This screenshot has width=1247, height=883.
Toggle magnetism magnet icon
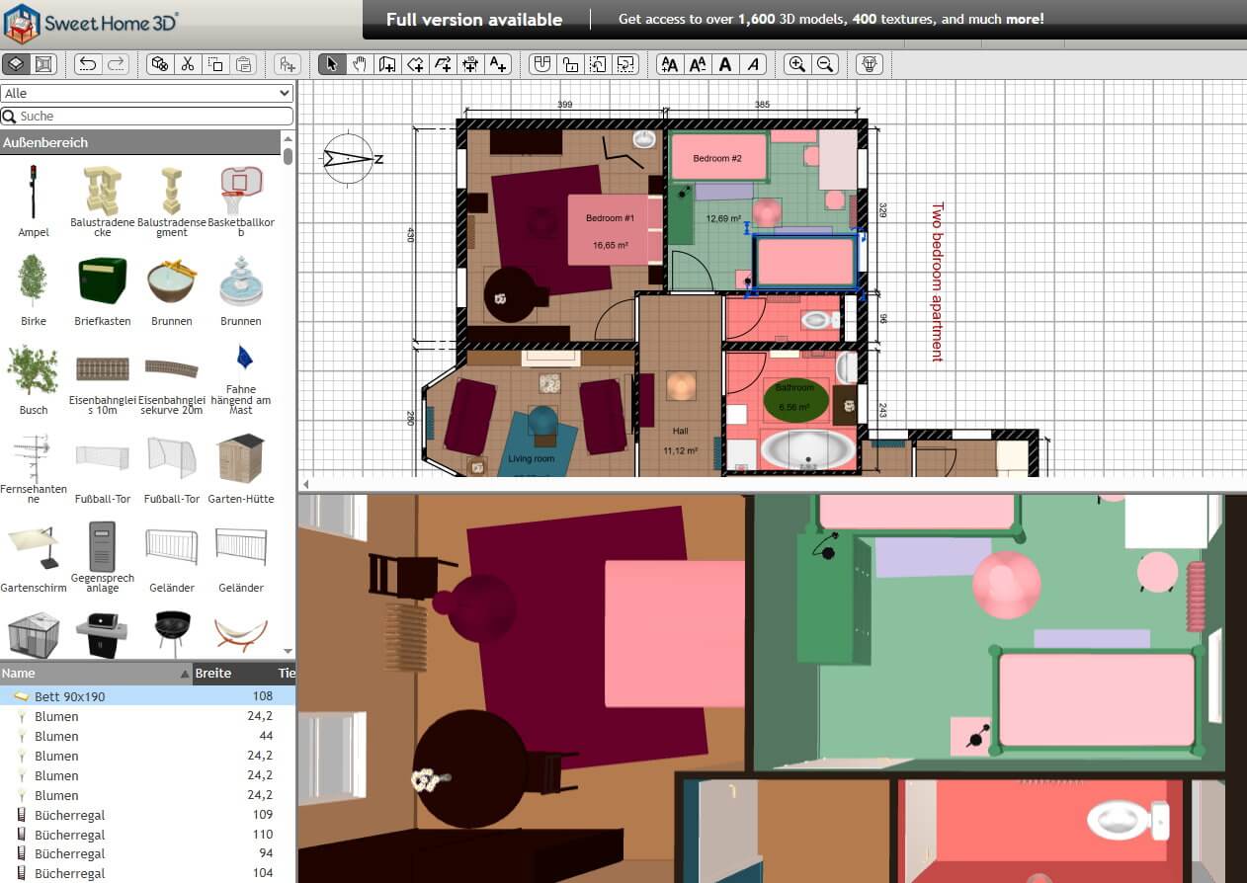tap(540, 64)
